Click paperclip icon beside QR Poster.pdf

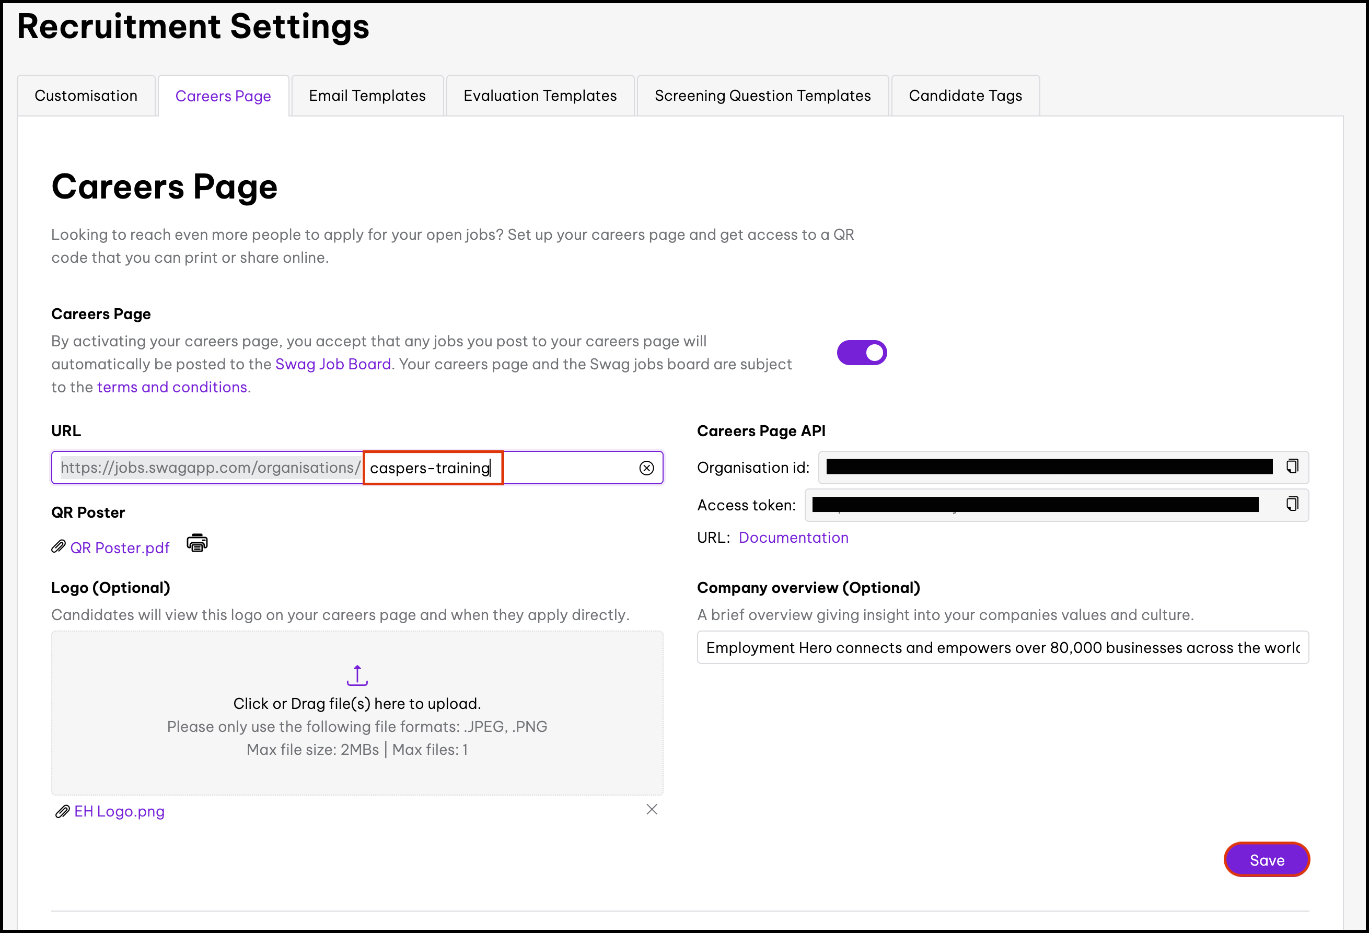click(x=59, y=547)
